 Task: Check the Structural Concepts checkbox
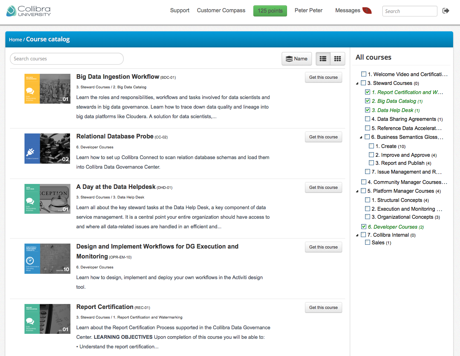[x=367, y=200]
